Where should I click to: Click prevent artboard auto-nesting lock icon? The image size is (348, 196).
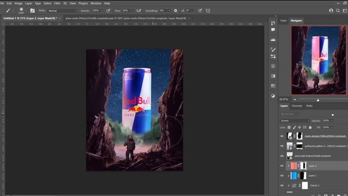click(304, 127)
